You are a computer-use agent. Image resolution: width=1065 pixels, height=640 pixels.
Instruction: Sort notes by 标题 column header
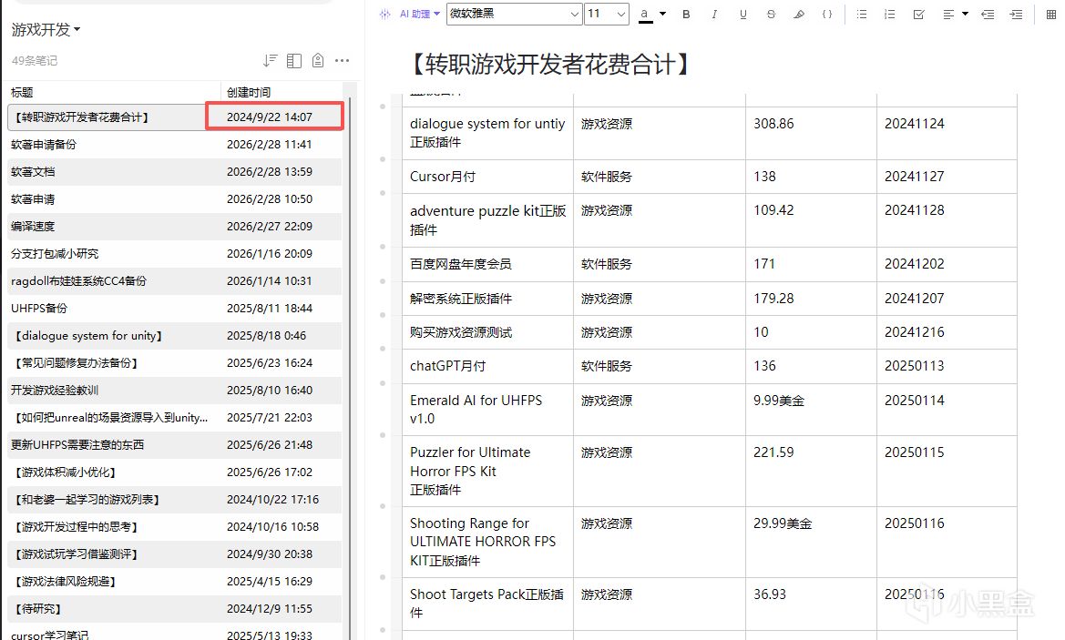[22, 92]
